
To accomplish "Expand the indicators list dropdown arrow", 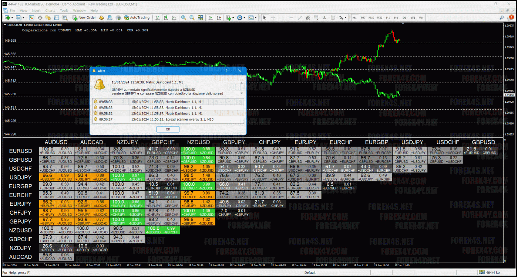I will tap(234, 18).
